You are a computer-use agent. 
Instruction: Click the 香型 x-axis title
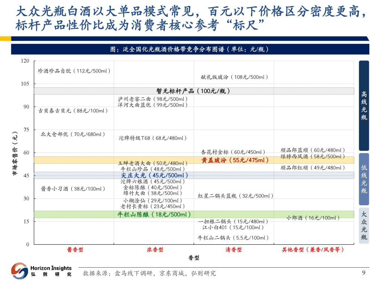coord(194,258)
